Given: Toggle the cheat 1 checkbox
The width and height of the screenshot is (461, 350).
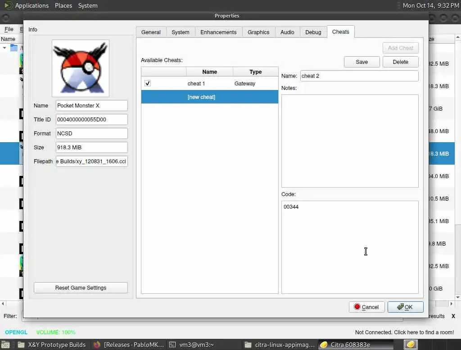Looking at the screenshot, I should tap(148, 84).
